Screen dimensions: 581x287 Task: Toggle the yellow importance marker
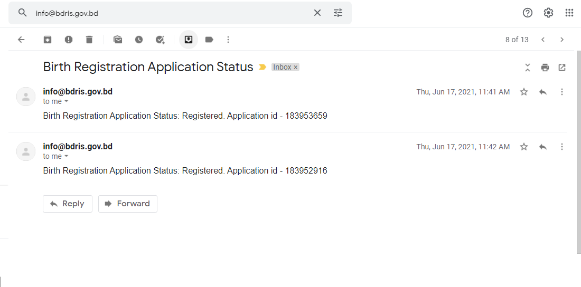click(263, 68)
